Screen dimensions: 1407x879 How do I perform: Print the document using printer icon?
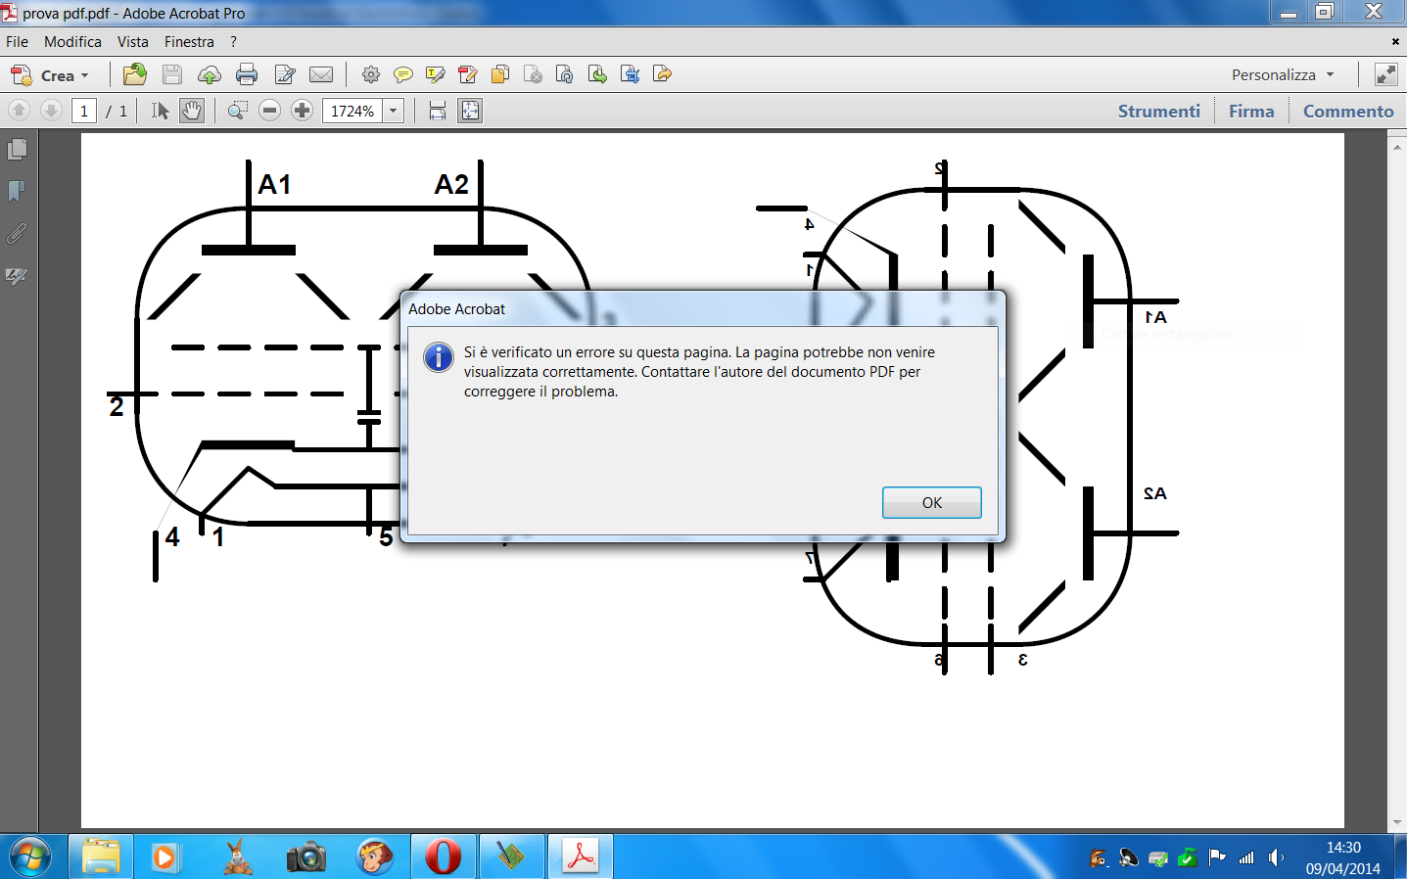point(247,74)
